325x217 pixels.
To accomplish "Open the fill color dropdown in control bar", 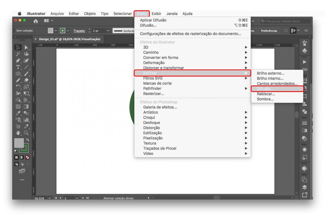I will [x=56, y=31].
